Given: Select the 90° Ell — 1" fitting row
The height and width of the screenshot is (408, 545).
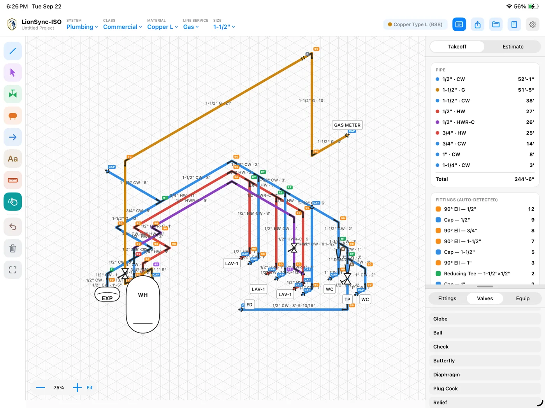Looking at the screenshot, I should pos(485,263).
